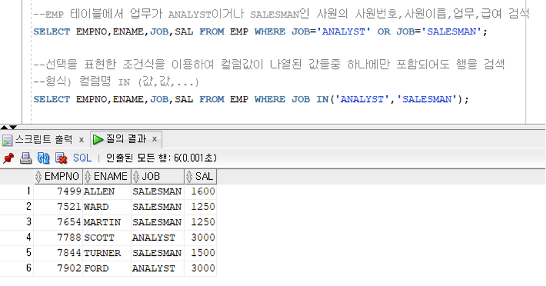Click the comment line starting with --EMP 테이블에서

tap(281, 14)
